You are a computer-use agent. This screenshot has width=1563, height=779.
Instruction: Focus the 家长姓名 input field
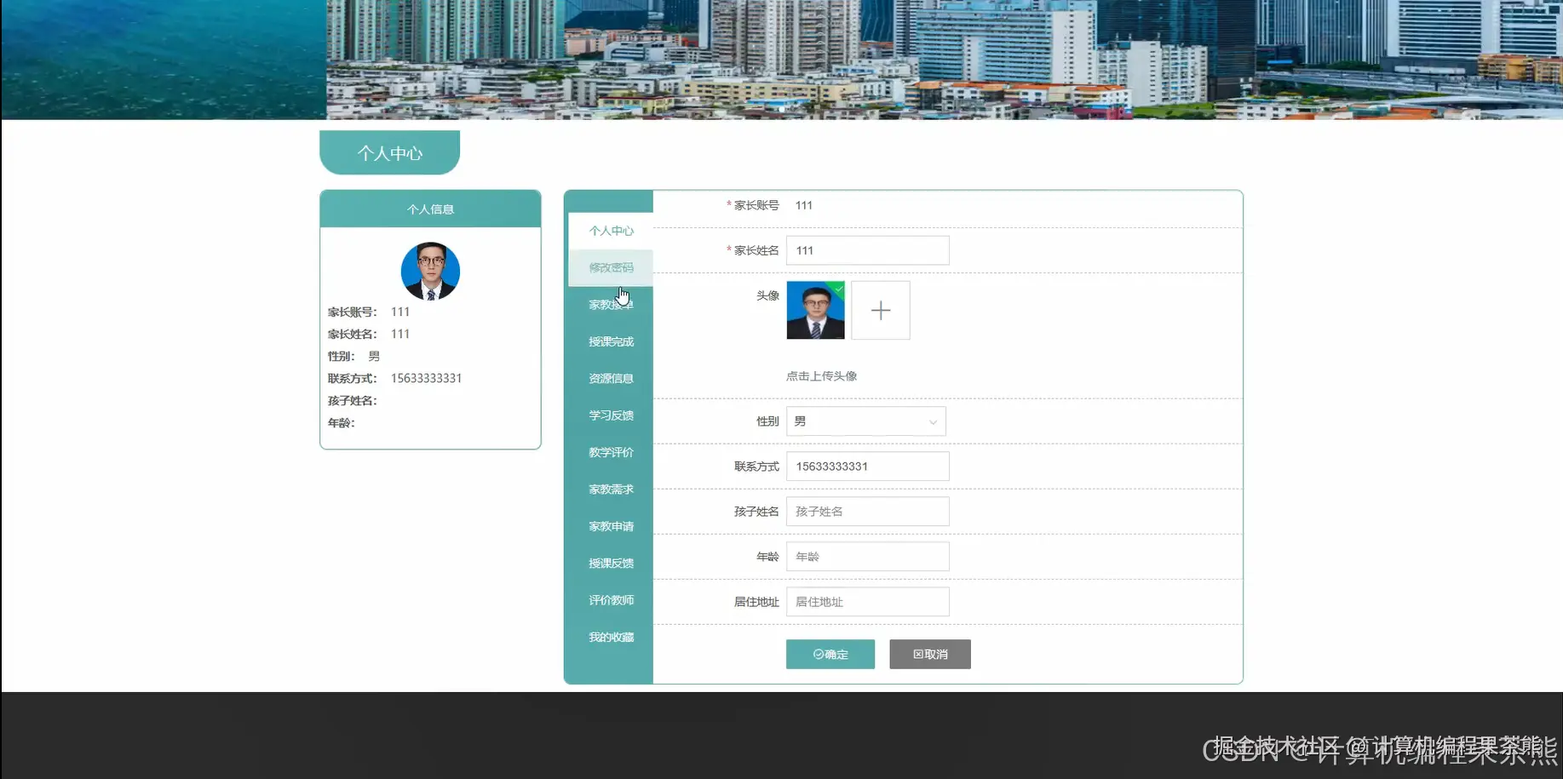click(x=867, y=250)
